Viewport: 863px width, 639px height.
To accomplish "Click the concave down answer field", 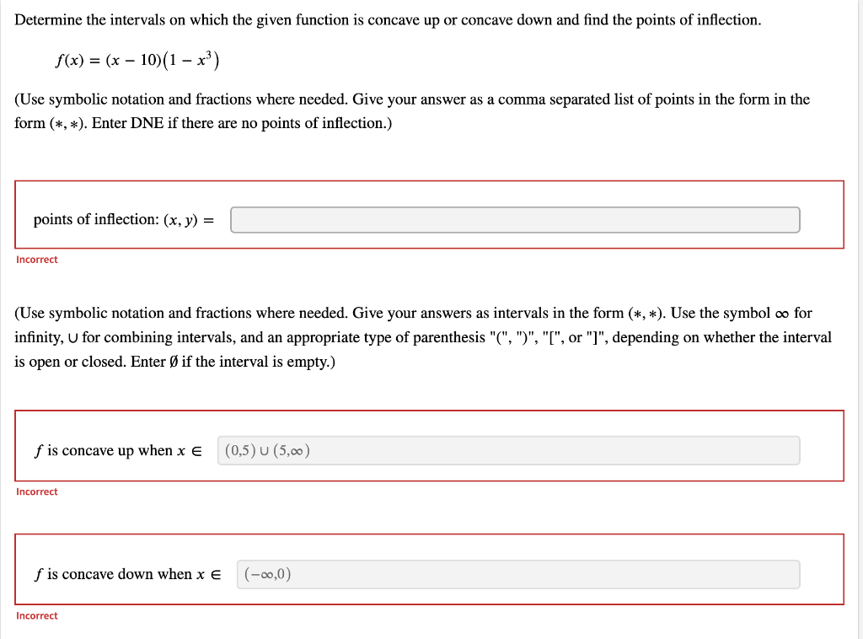I will 518,574.
